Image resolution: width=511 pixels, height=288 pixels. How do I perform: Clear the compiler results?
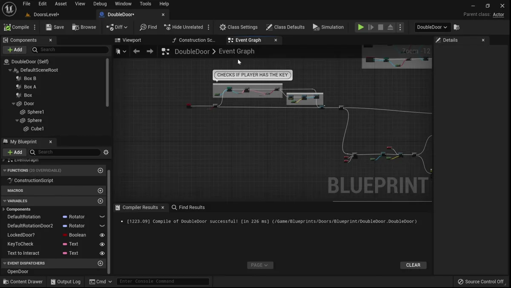[x=413, y=265]
